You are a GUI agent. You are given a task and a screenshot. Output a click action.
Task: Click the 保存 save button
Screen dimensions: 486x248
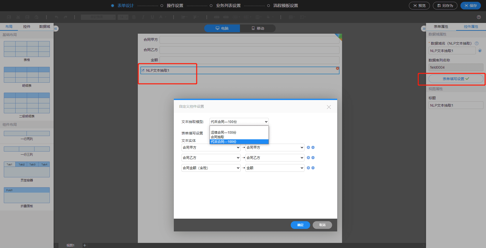[x=471, y=6]
